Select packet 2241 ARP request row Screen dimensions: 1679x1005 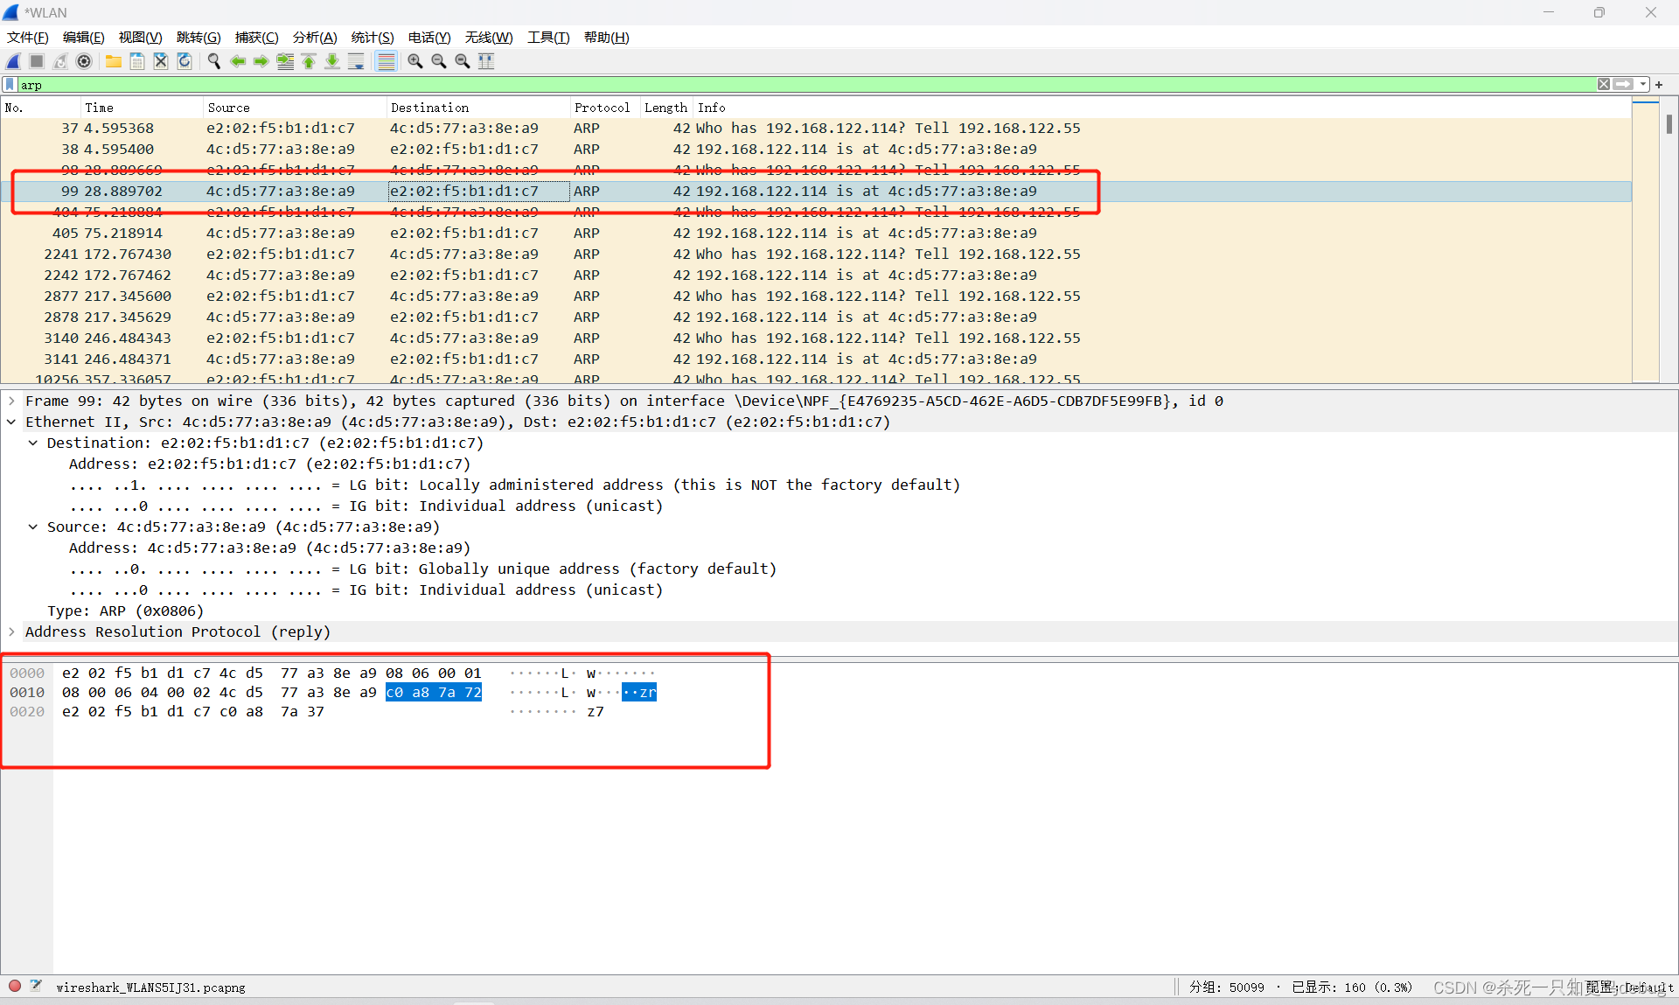pos(816,255)
